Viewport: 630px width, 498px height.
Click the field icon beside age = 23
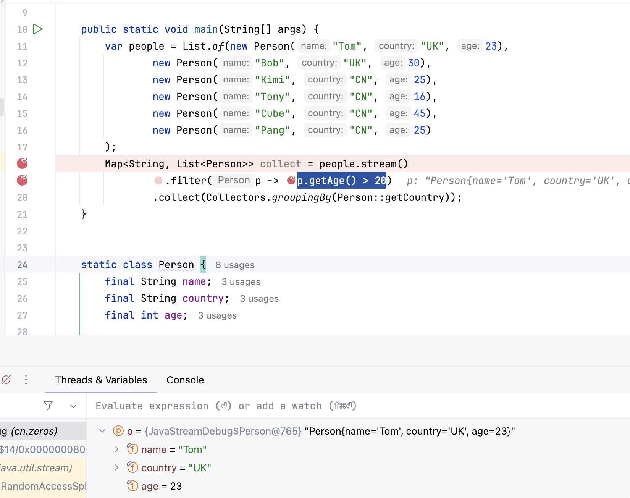point(132,486)
